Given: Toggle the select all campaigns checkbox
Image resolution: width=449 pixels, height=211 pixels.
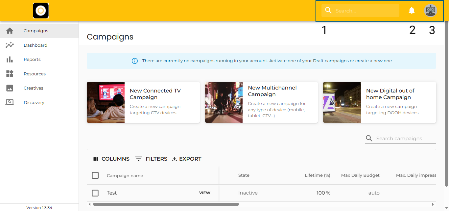Looking at the screenshot, I should 95,175.
